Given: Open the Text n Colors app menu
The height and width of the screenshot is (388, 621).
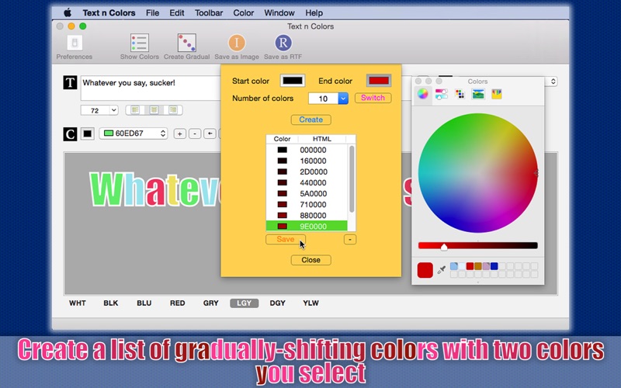Looking at the screenshot, I should [109, 12].
